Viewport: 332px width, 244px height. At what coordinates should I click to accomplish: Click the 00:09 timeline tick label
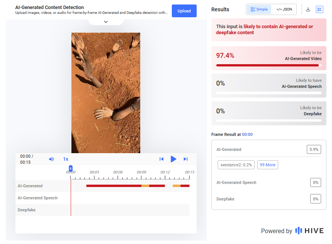point(141,172)
